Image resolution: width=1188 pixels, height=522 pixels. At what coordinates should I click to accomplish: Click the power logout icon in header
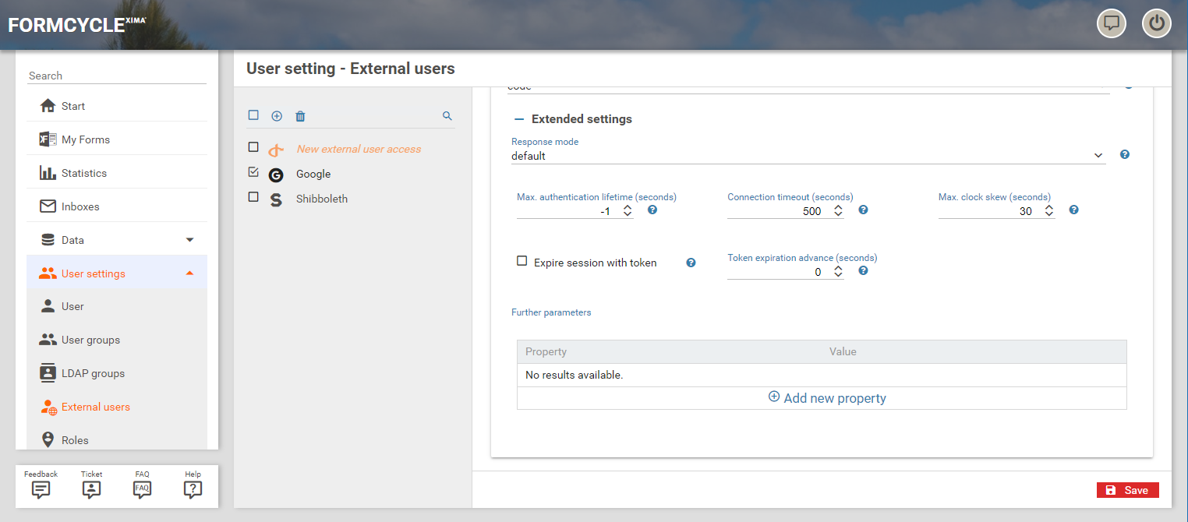coord(1157,23)
